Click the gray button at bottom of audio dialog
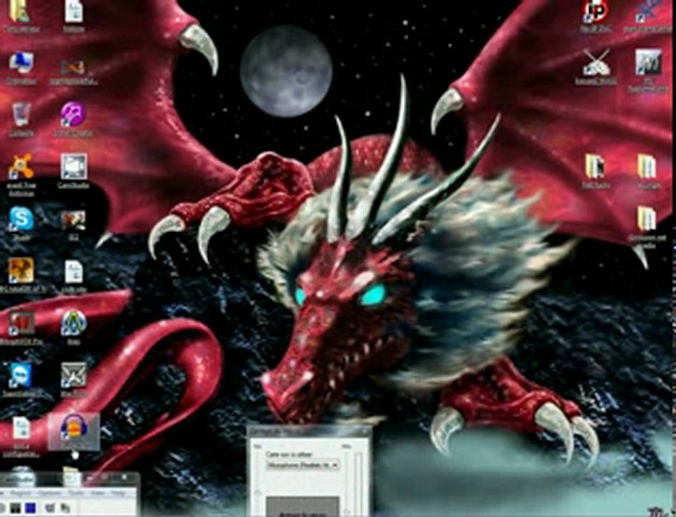Viewport: 676px width, 517px height. tap(303, 508)
